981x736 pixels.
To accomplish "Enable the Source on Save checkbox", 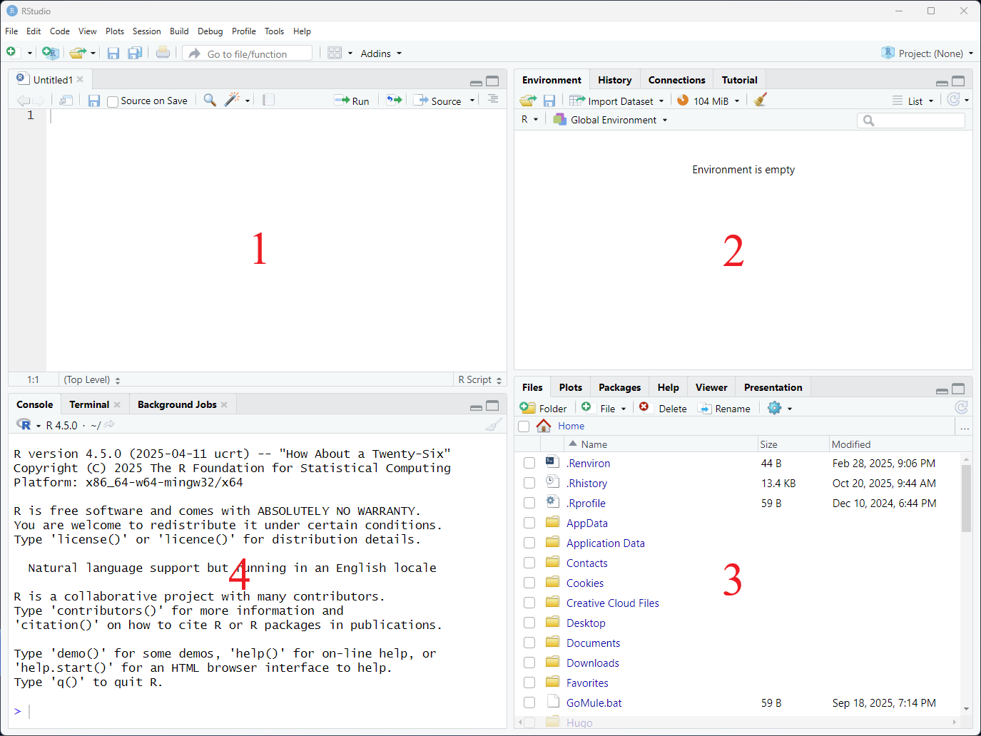I will tap(112, 101).
